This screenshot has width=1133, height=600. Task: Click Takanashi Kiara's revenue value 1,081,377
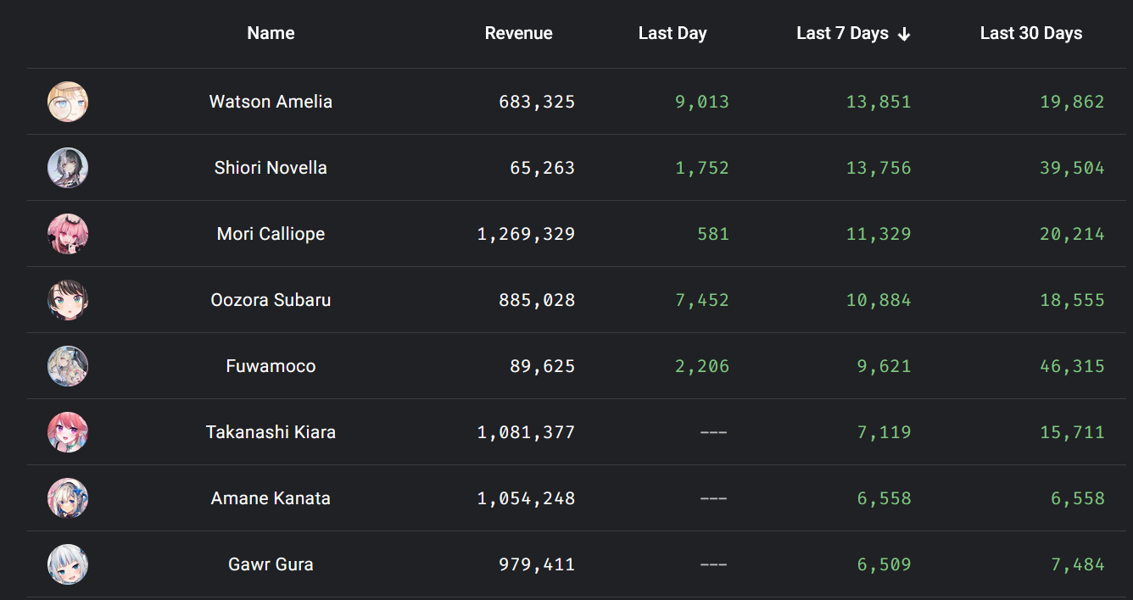point(526,432)
